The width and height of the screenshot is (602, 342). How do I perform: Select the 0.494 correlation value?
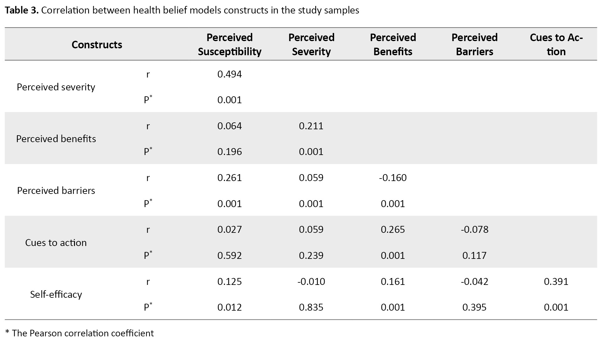(x=229, y=74)
